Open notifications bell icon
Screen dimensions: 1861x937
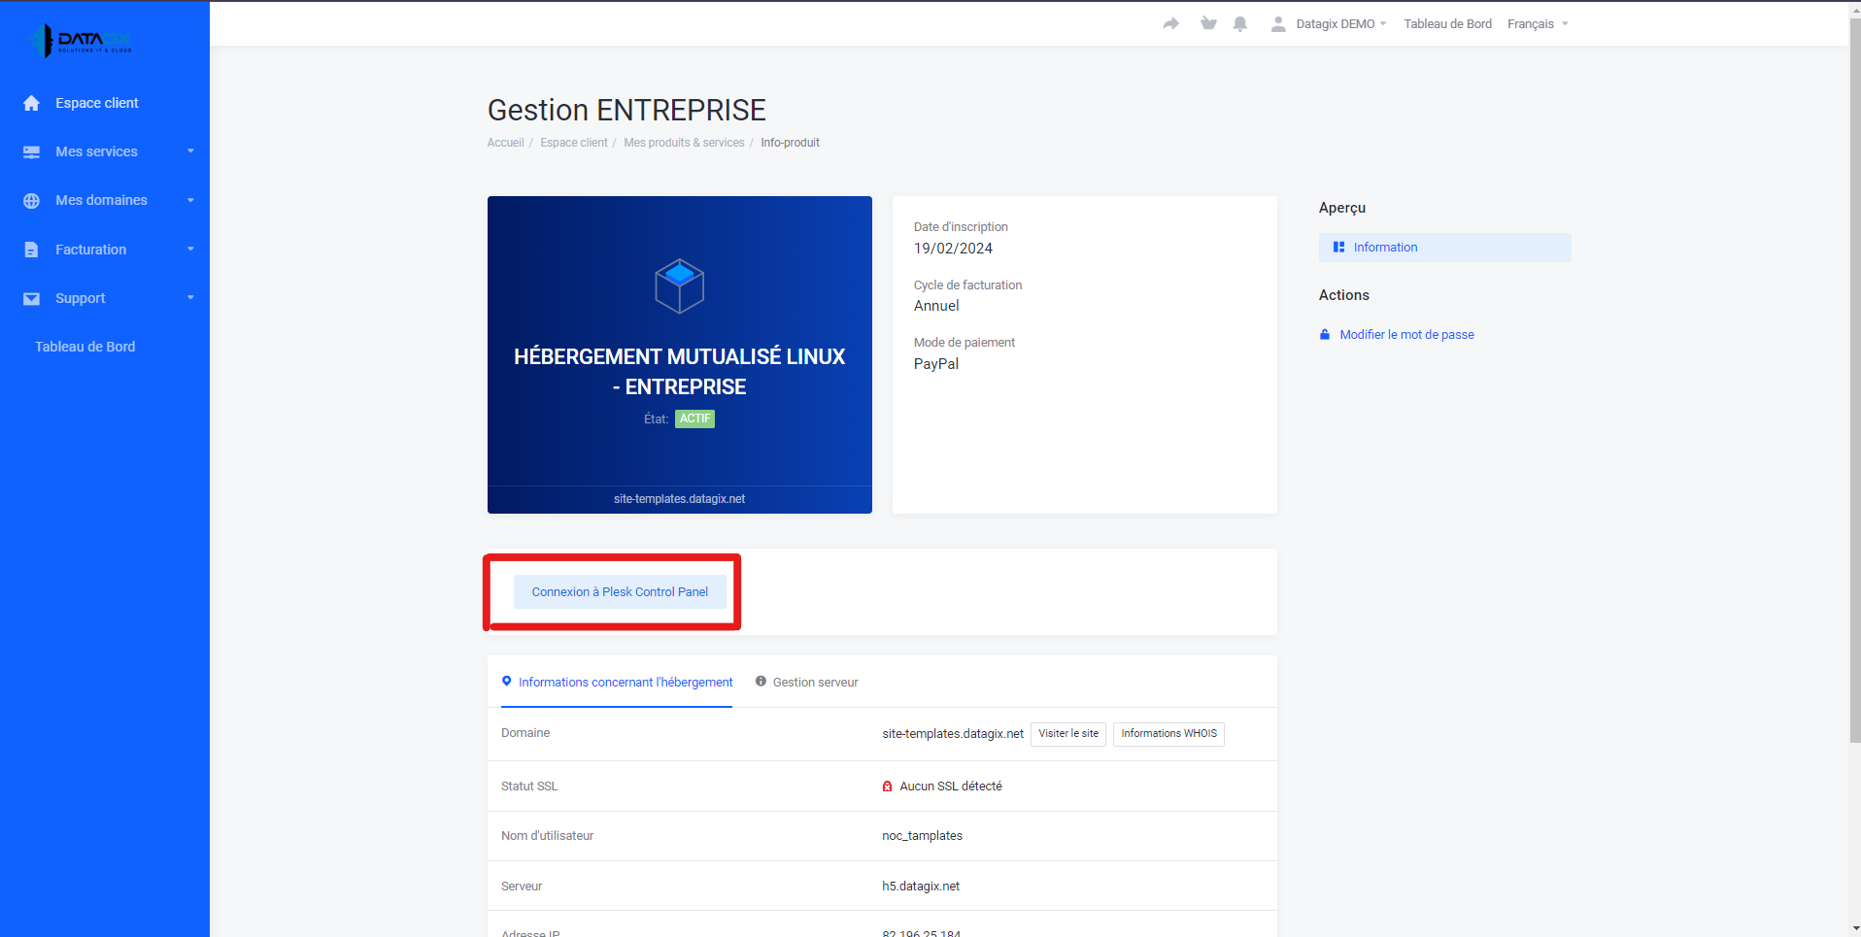(1240, 23)
